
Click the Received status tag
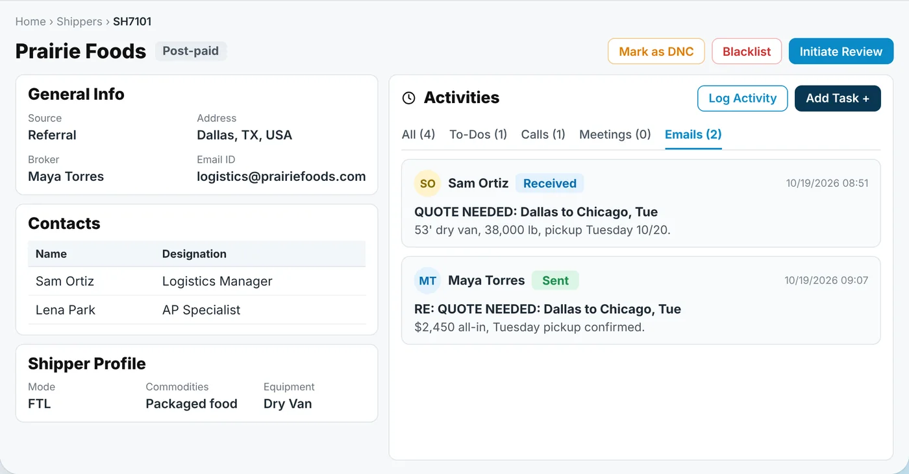click(x=549, y=184)
